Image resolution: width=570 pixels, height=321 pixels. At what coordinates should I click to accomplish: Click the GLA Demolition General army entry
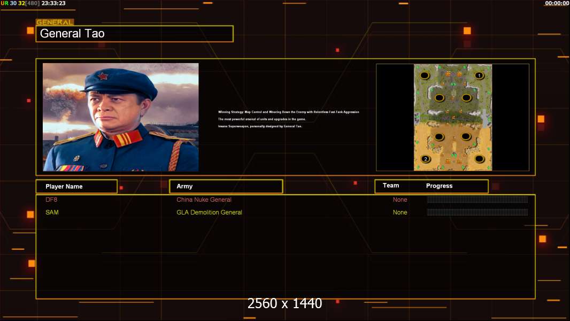tap(210, 212)
